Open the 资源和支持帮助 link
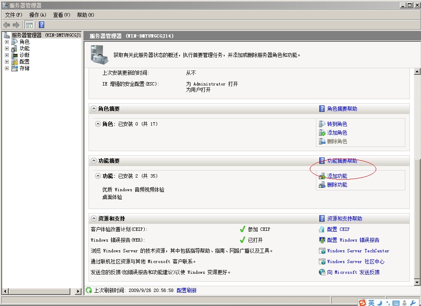The height and width of the screenshot is (306, 421). tap(344, 218)
